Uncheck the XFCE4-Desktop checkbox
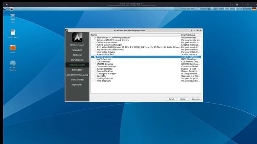The image size is (257, 144). coord(95,57)
